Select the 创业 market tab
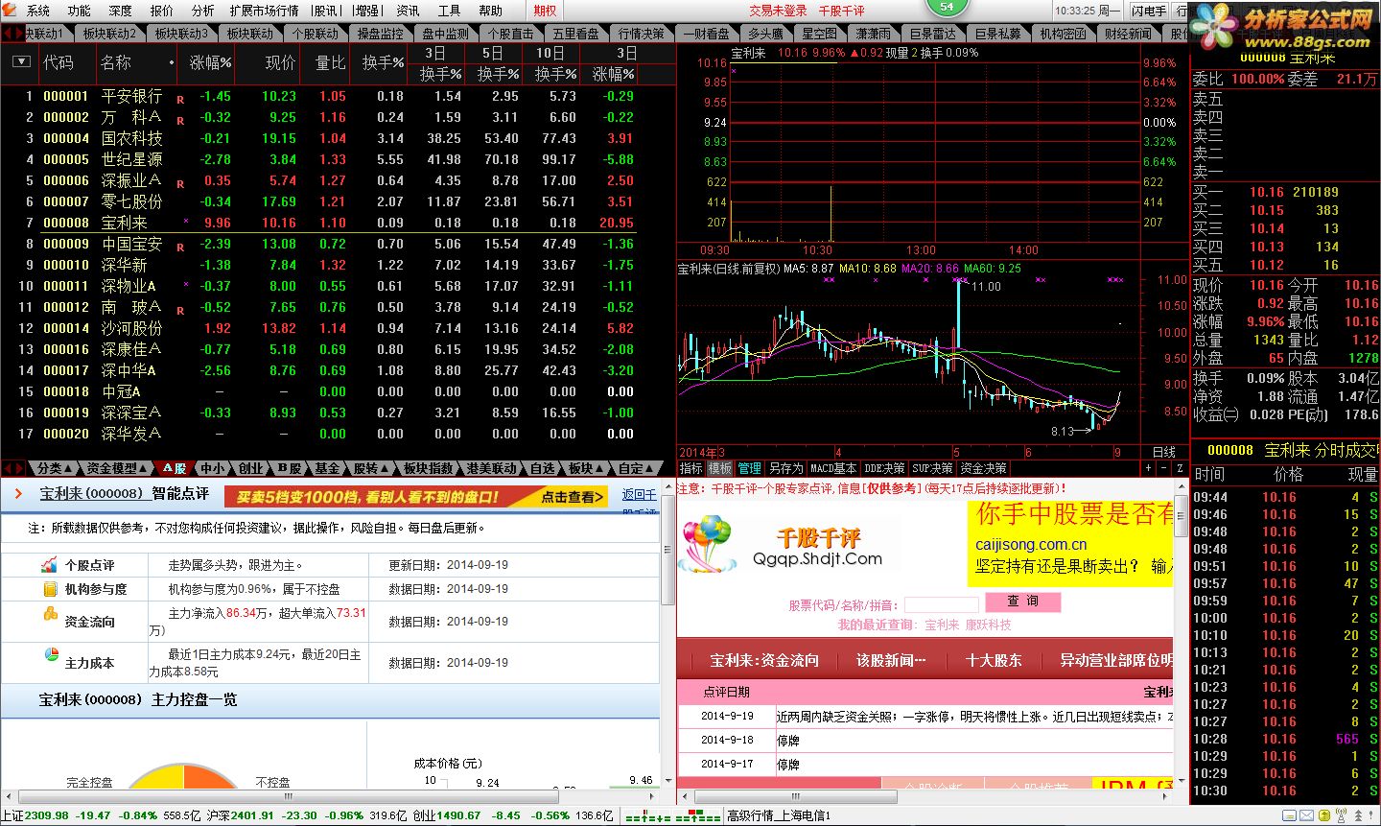Viewport: 1381px width, 826px height. (251, 468)
